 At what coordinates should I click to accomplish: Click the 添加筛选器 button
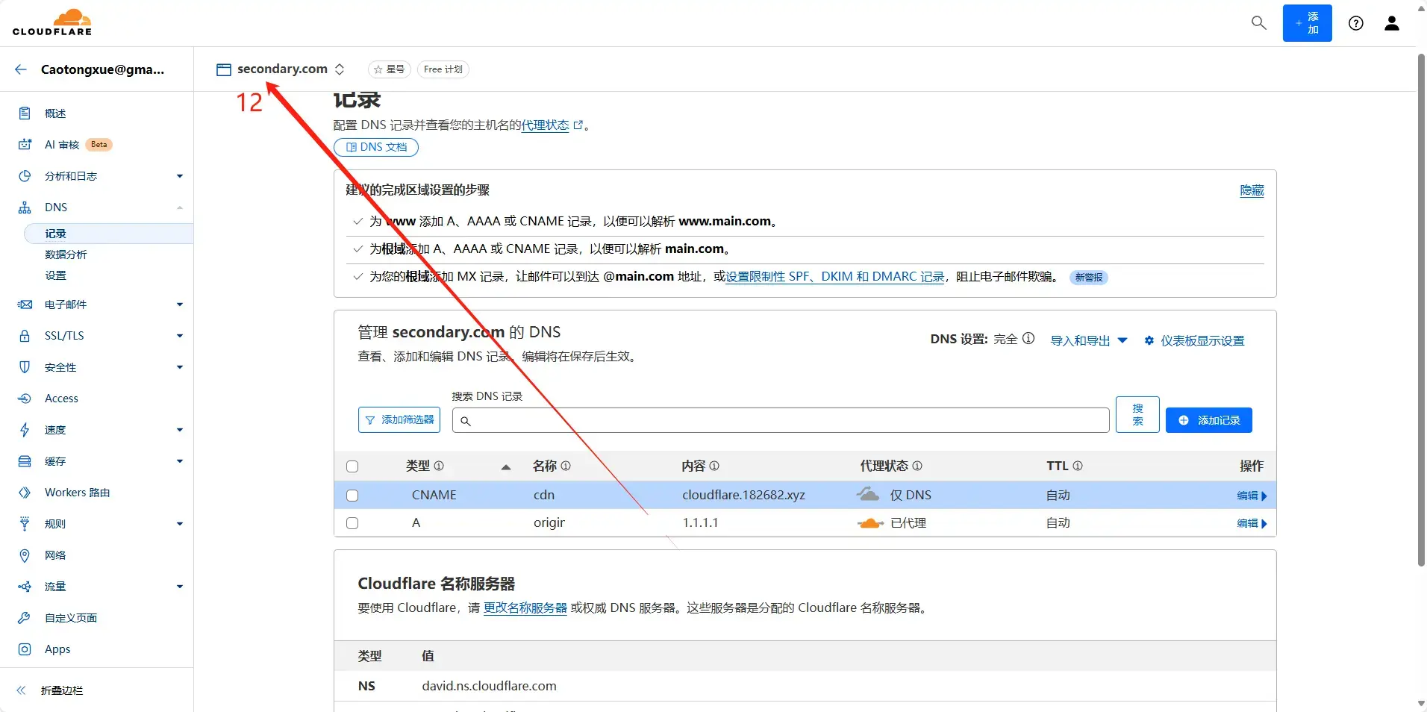[x=399, y=420]
